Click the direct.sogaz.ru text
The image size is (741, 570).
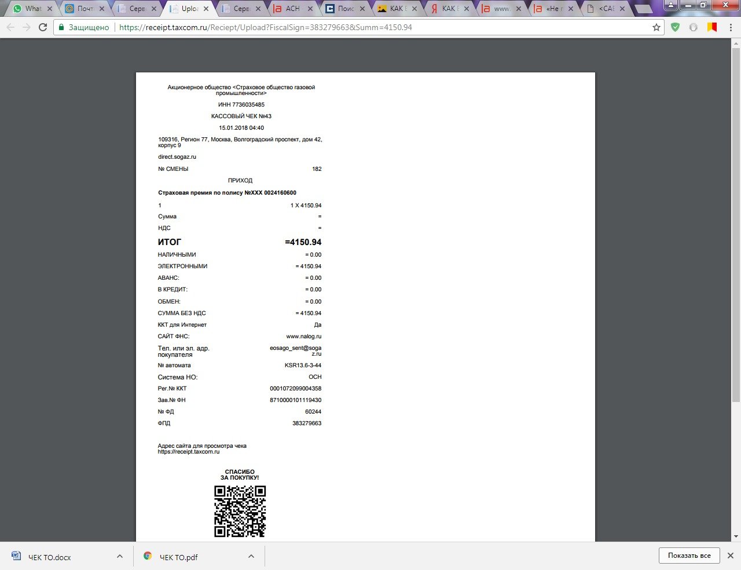click(177, 157)
